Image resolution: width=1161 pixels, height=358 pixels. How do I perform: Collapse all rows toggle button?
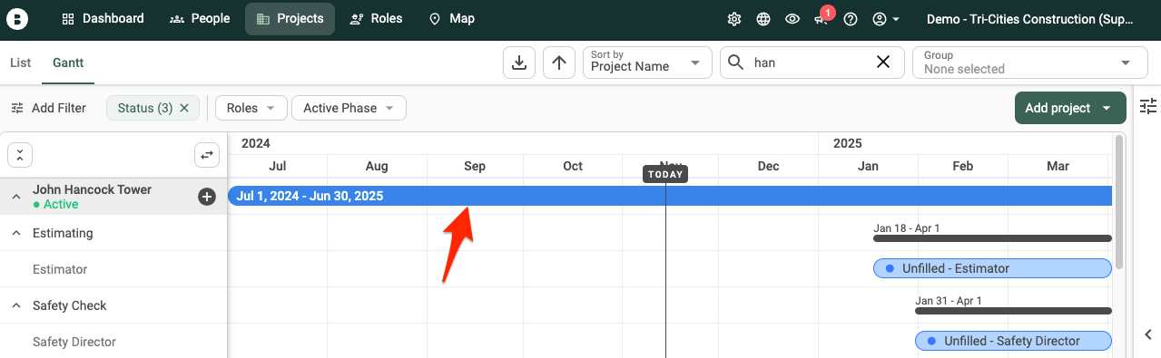pyautogui.click(x=20, y=155)
